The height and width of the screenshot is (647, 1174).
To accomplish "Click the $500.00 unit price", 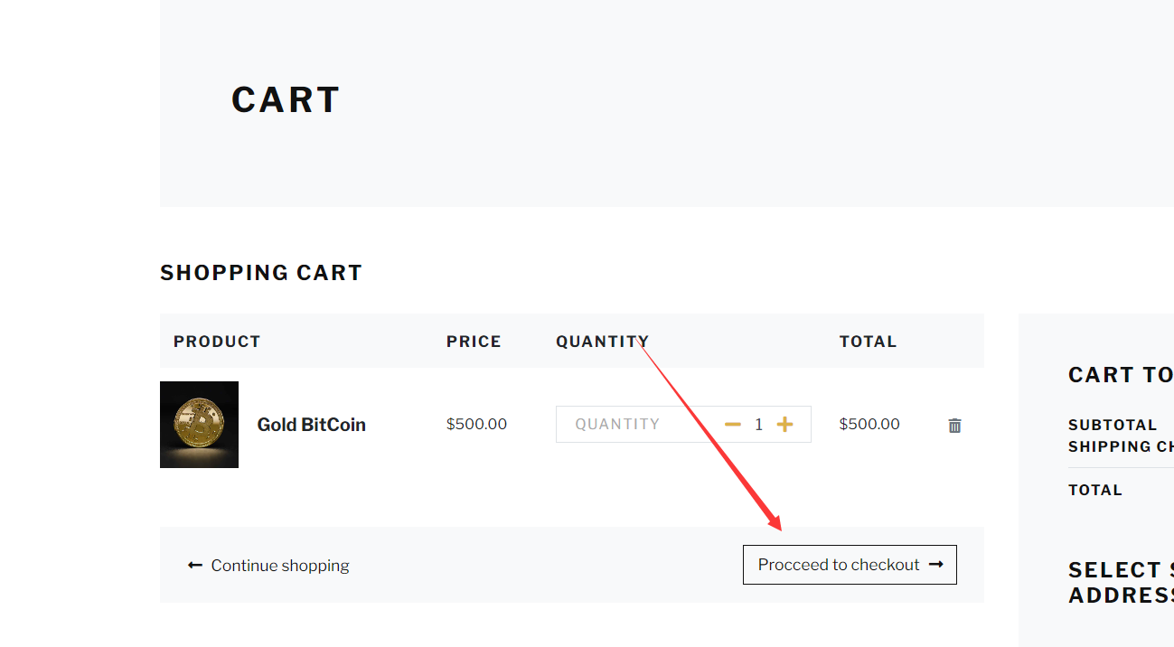I will pos(476,425).
